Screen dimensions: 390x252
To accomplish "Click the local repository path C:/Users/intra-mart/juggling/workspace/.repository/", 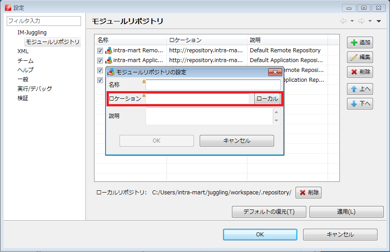I will point(222,193).
